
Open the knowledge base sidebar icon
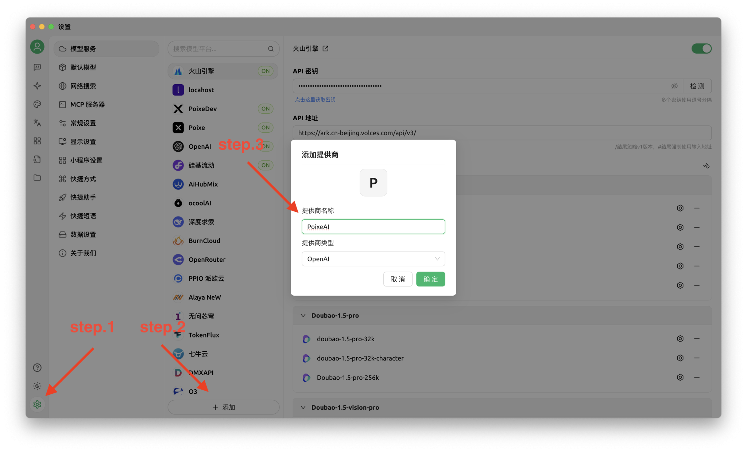click(x=37, y=159)
